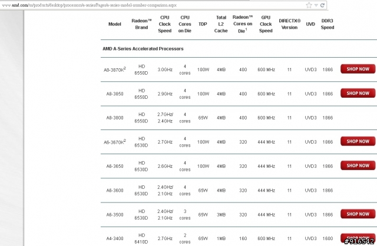Select the Radeon Cores on Die header
377x246 pixels.
pyautogui.click(x=243, y=24)
